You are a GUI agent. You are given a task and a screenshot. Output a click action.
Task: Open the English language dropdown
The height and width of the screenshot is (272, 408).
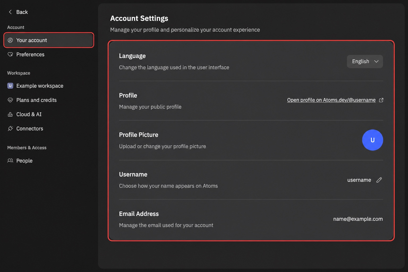point(365,61)
